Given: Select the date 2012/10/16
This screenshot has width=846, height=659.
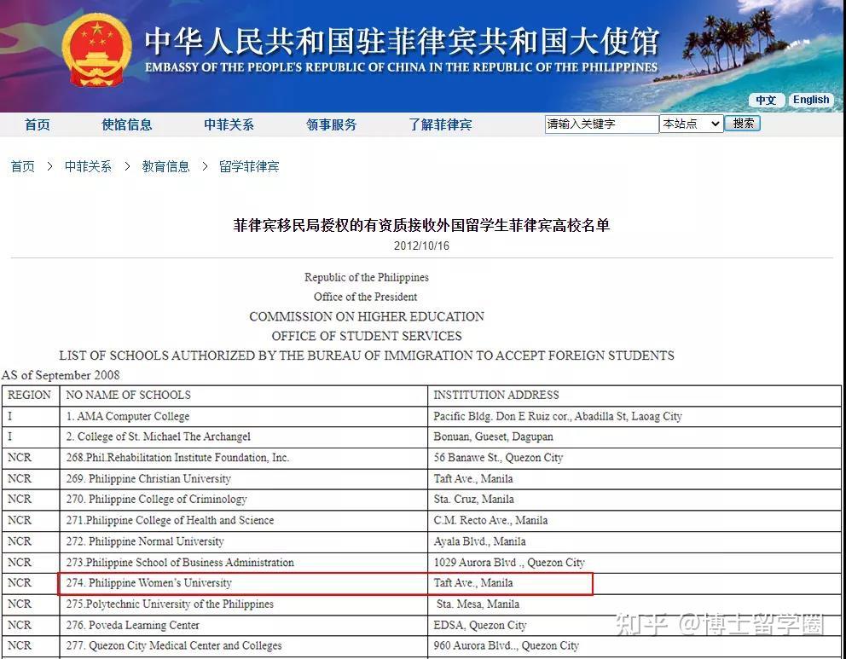Looking at the screenshot, I should 421,246.
